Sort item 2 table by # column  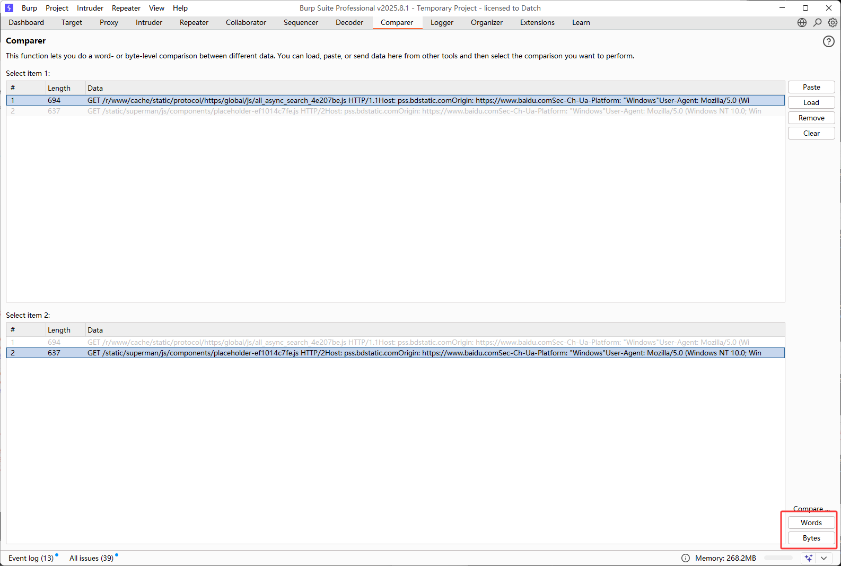(26, 330)
